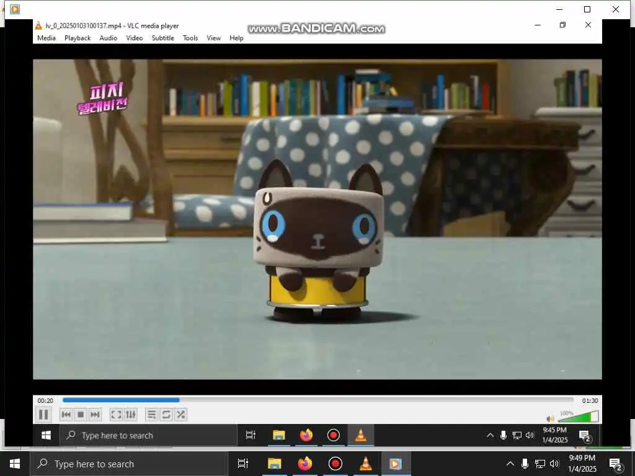This screenshot has height=476, width=635.
Task: Click recorded Start button in inner taskbar
Action: [46, 435]
